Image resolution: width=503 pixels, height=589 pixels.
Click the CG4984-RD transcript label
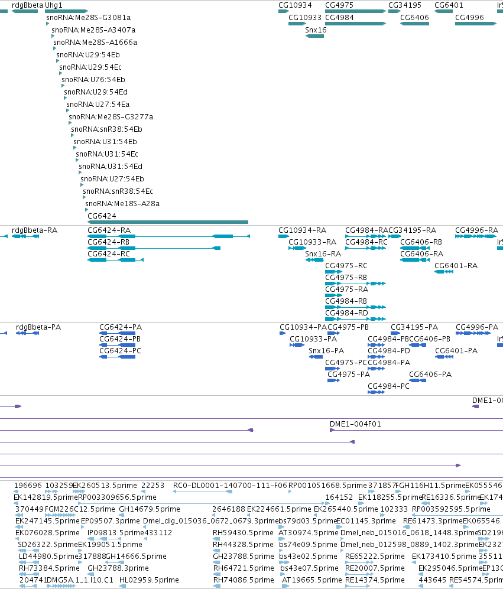pos(346,313)
